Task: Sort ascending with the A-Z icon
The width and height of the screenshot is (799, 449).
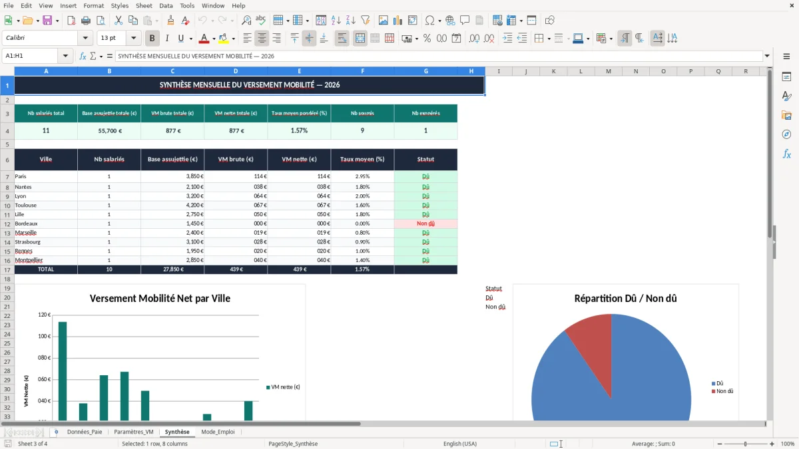Action: pyautogui.click(x=336, y=21)
